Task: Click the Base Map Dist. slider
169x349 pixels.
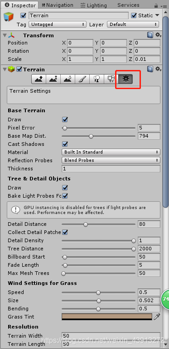Action: pyautogui.click(x=98, y=136)
